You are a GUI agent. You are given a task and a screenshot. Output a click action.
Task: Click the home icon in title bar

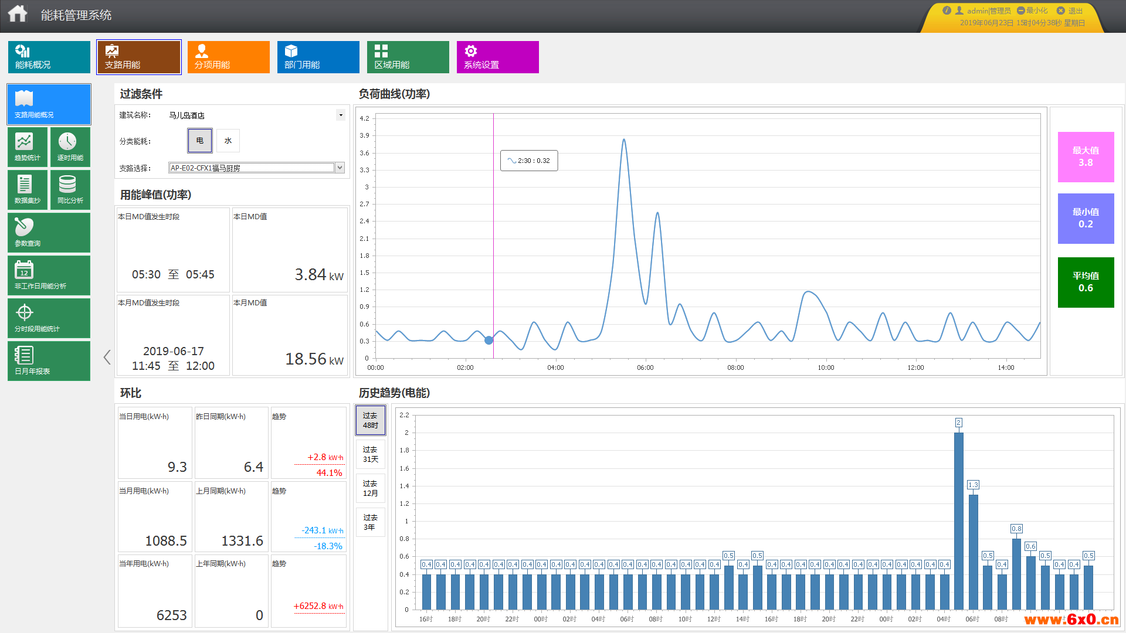point(18,14)
